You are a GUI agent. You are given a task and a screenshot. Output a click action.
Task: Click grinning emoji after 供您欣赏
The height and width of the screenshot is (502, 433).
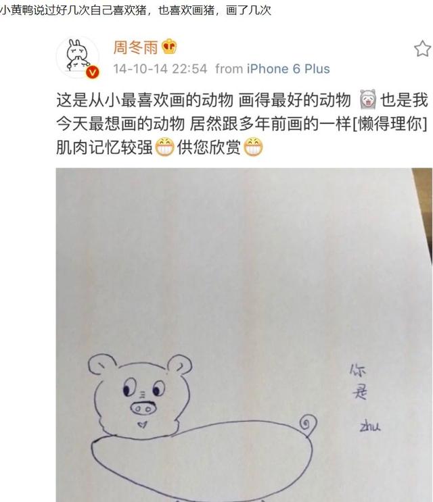(x=253, y=147)
